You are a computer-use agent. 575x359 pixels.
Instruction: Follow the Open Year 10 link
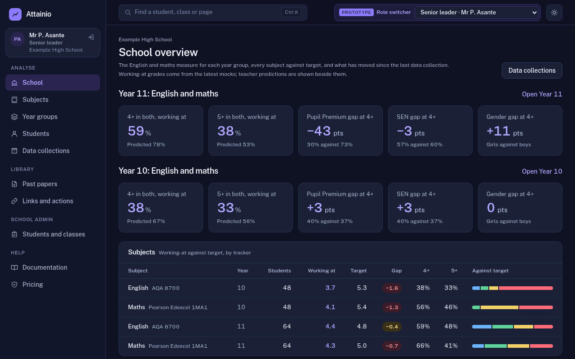pos(542,171)
